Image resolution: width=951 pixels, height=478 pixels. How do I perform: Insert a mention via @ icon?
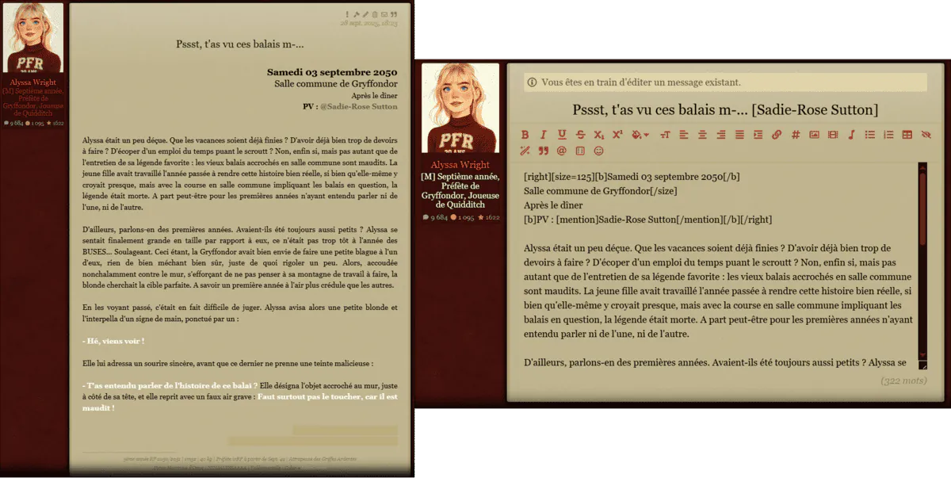click(561, 151)
